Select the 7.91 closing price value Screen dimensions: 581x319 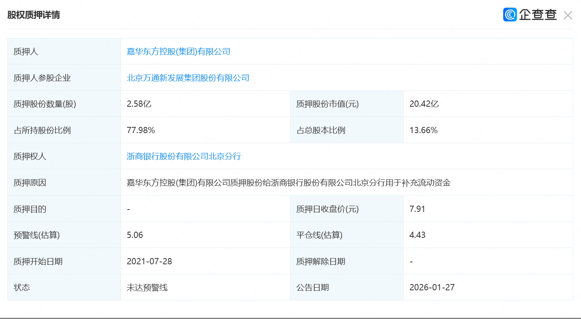(417, 209)
